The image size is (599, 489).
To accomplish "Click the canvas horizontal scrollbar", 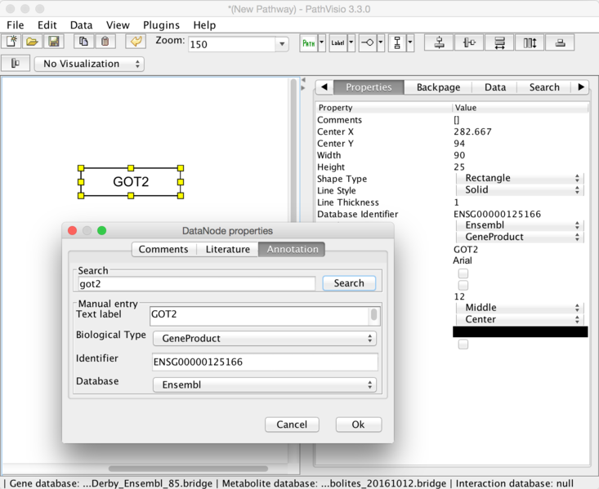I will (188, 469).
